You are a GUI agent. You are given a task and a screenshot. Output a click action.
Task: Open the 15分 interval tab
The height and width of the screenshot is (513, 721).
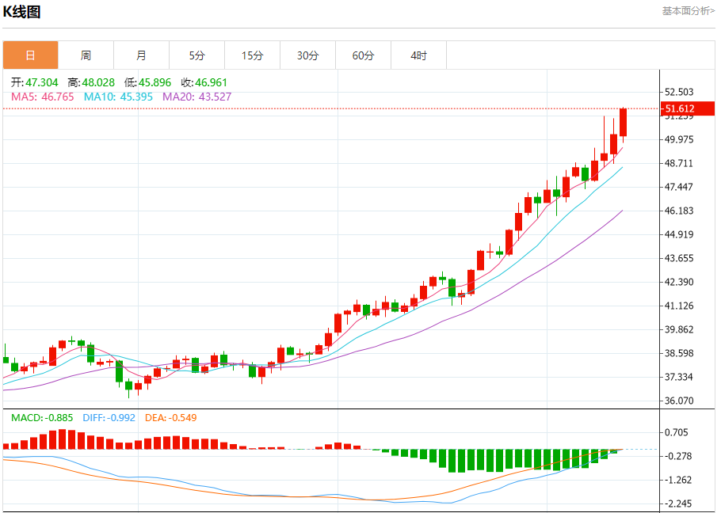coord(252,55)
